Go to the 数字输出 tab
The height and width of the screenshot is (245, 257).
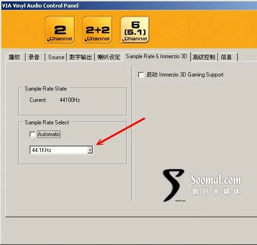(81, 57)
